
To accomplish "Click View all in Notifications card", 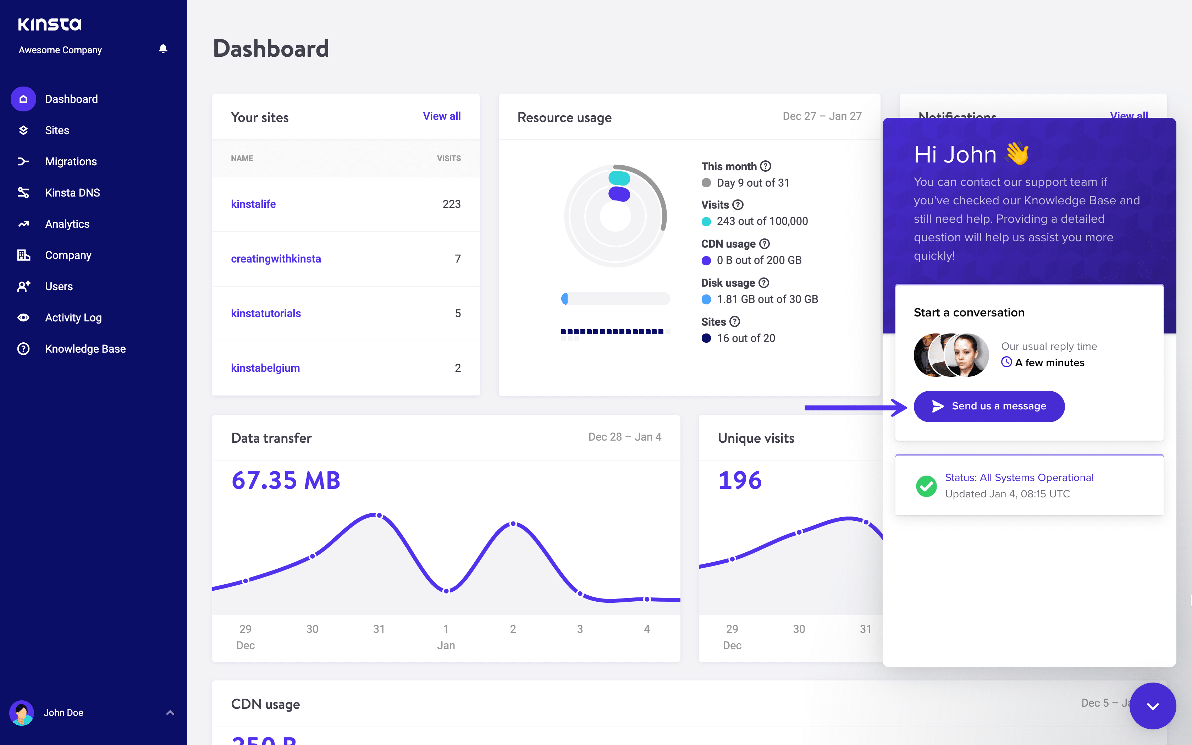I will pyautogui.click(x=1128, y=115).
